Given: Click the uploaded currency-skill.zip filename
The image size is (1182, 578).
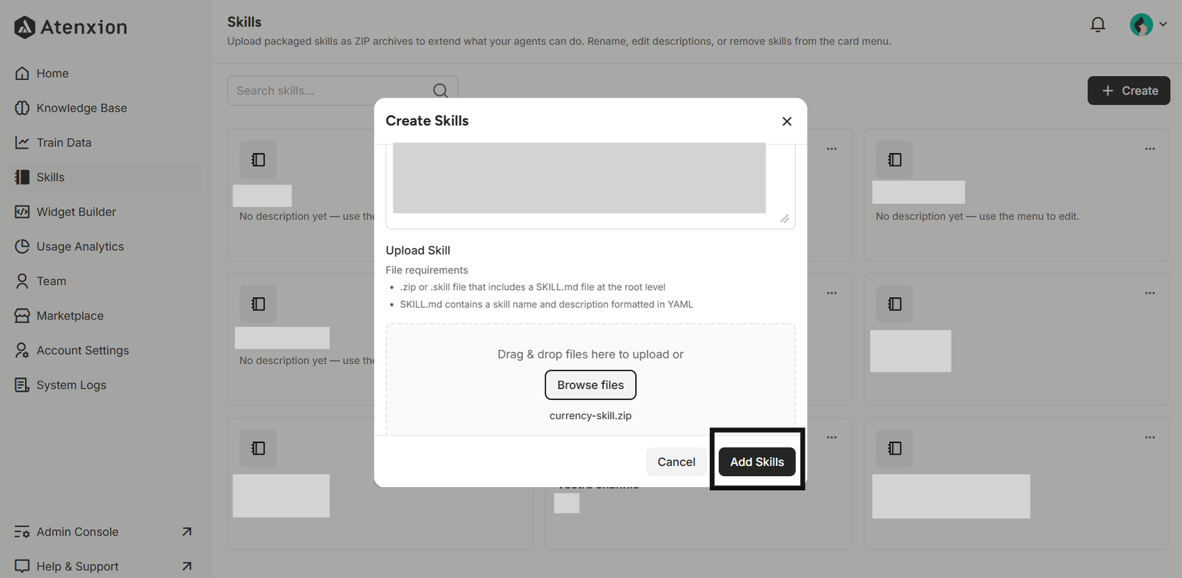Looking at the screenshot, I should [x=590, y=416].
